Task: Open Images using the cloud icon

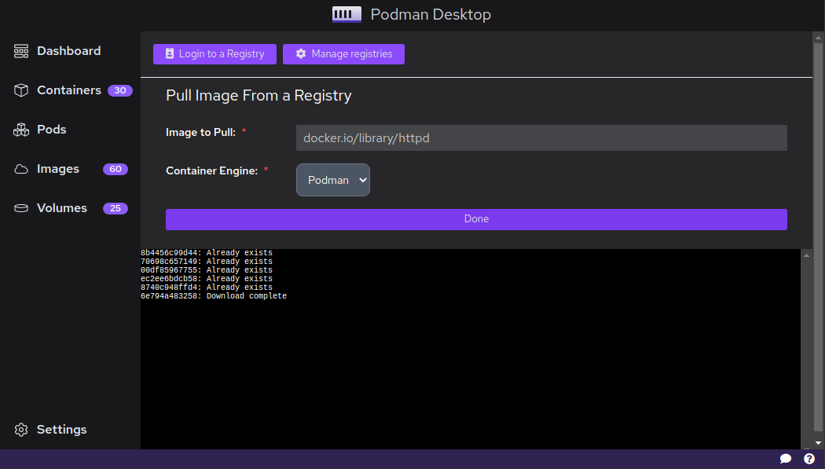Action: coord(20,168)
